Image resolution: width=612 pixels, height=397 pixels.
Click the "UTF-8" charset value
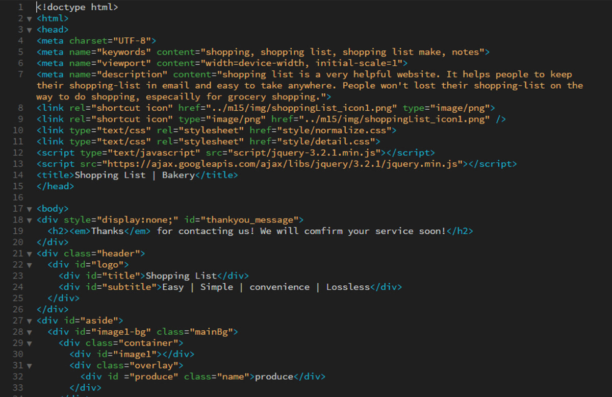[x=133, y=41]
